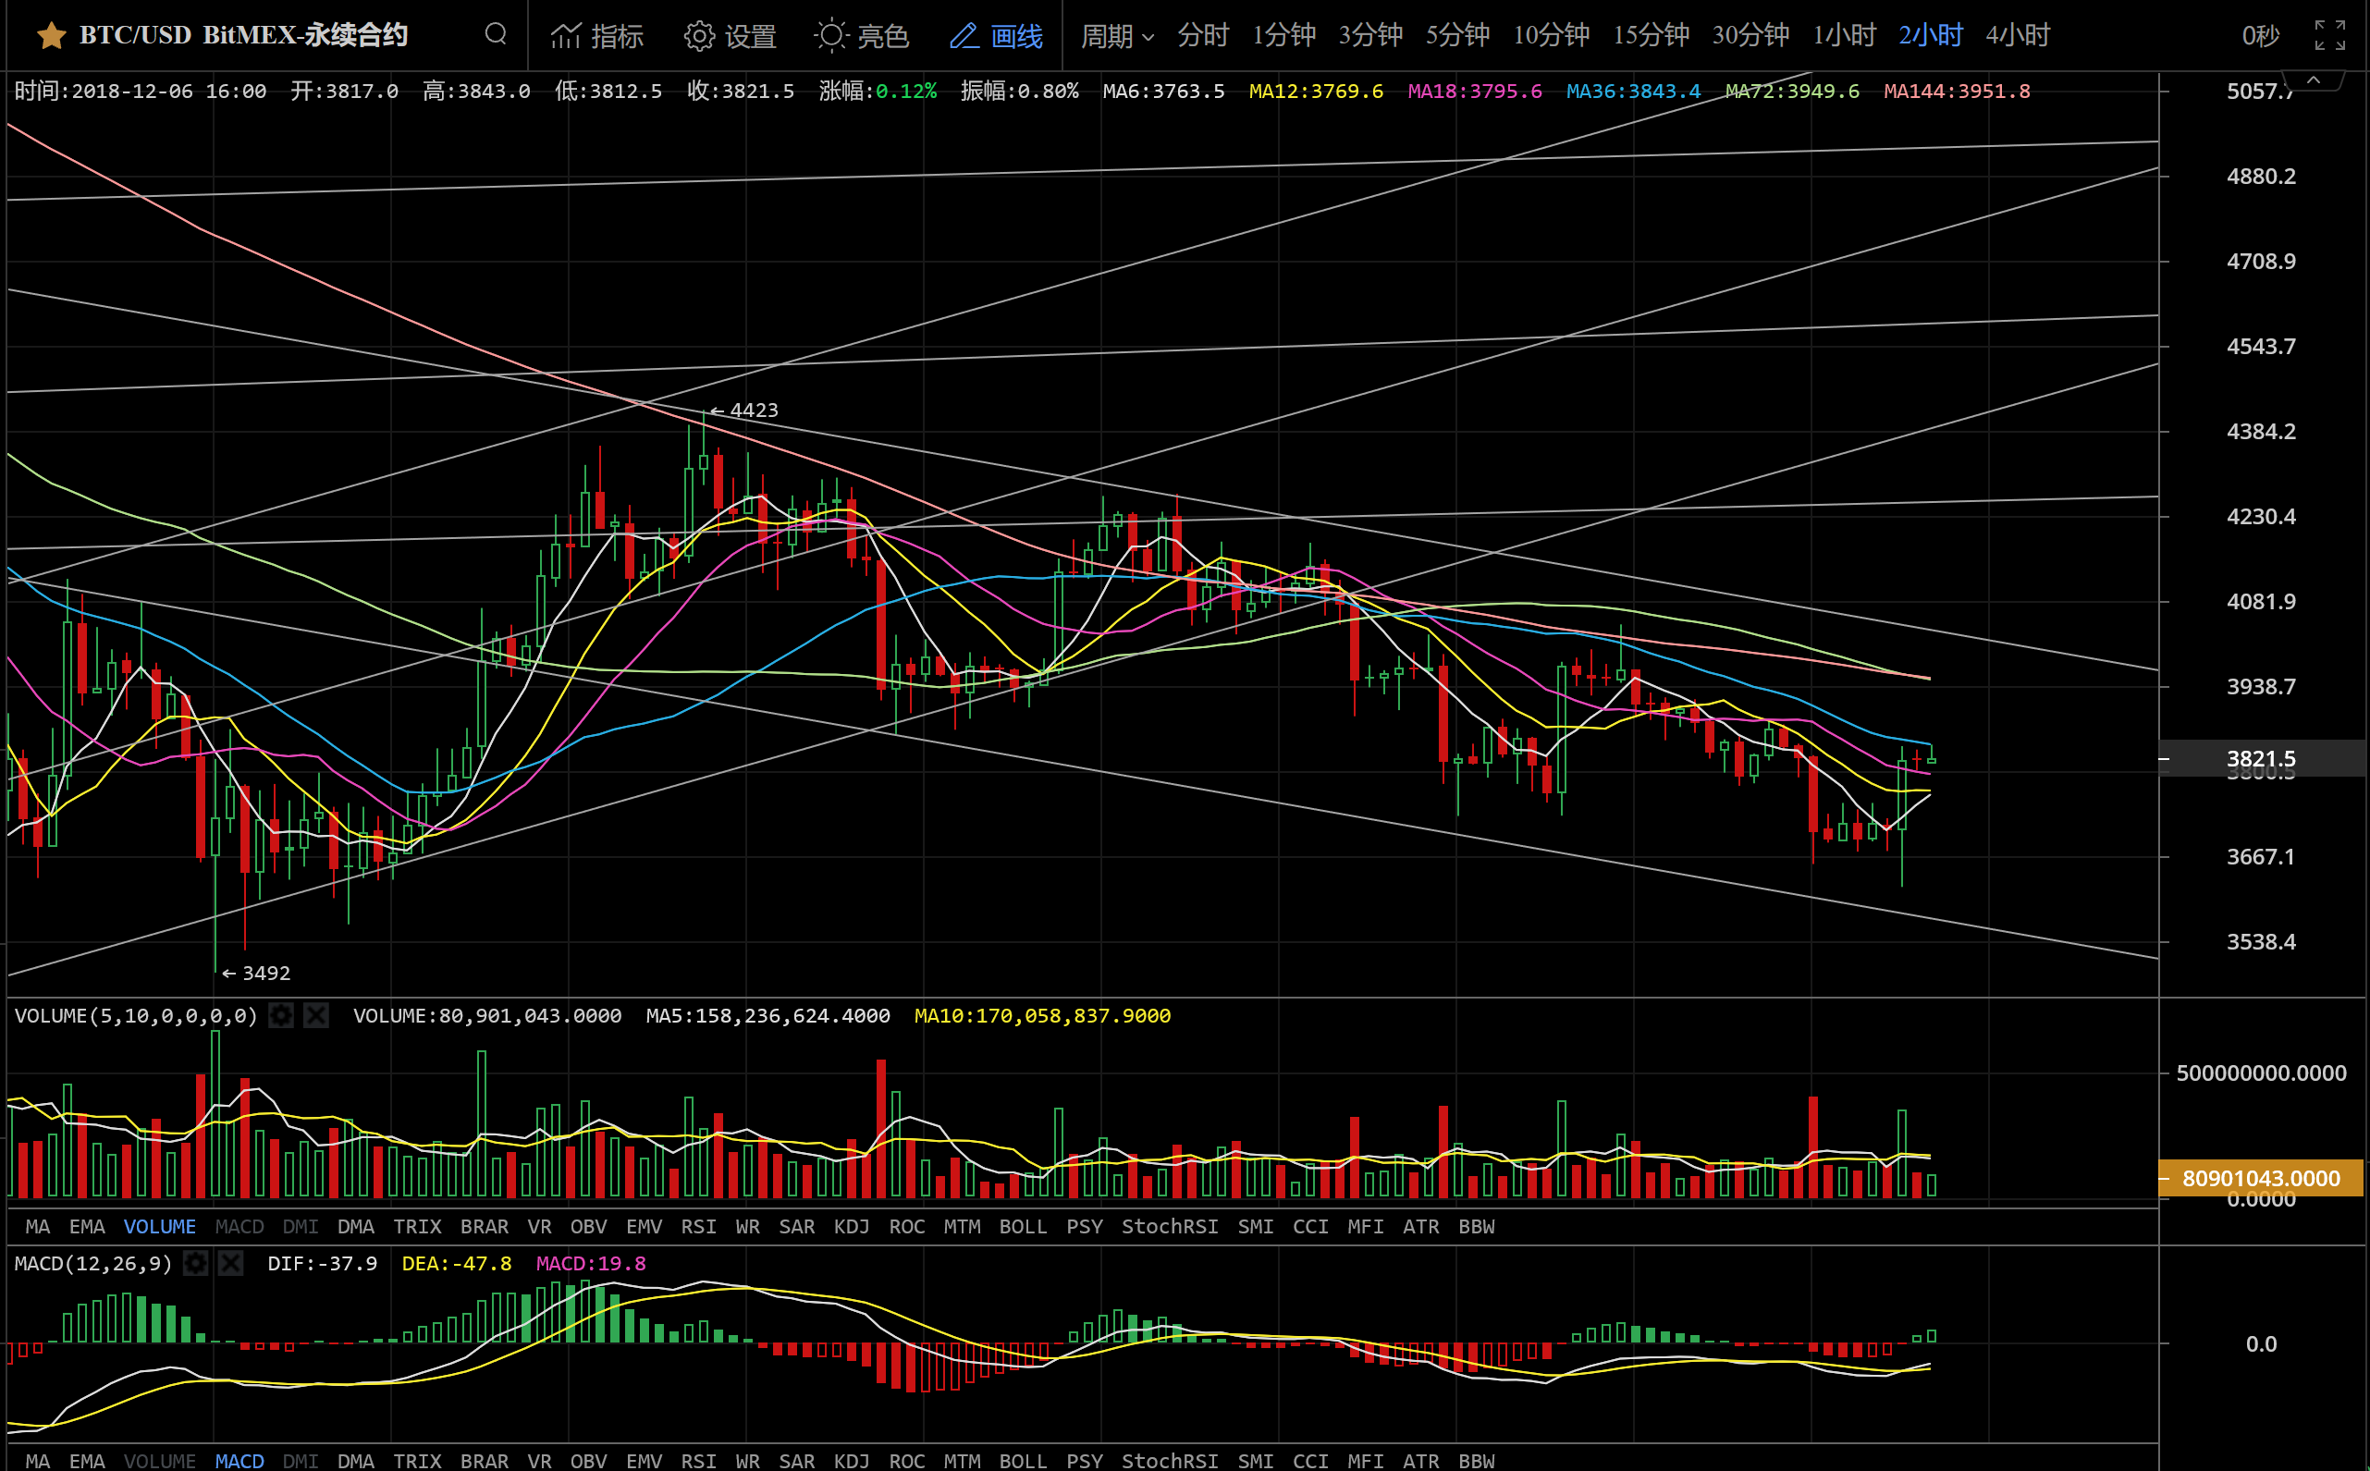Select RSI in the volume panel's indicator row
Viewport: 2370px width, 1471px height.
[698, 1227]
